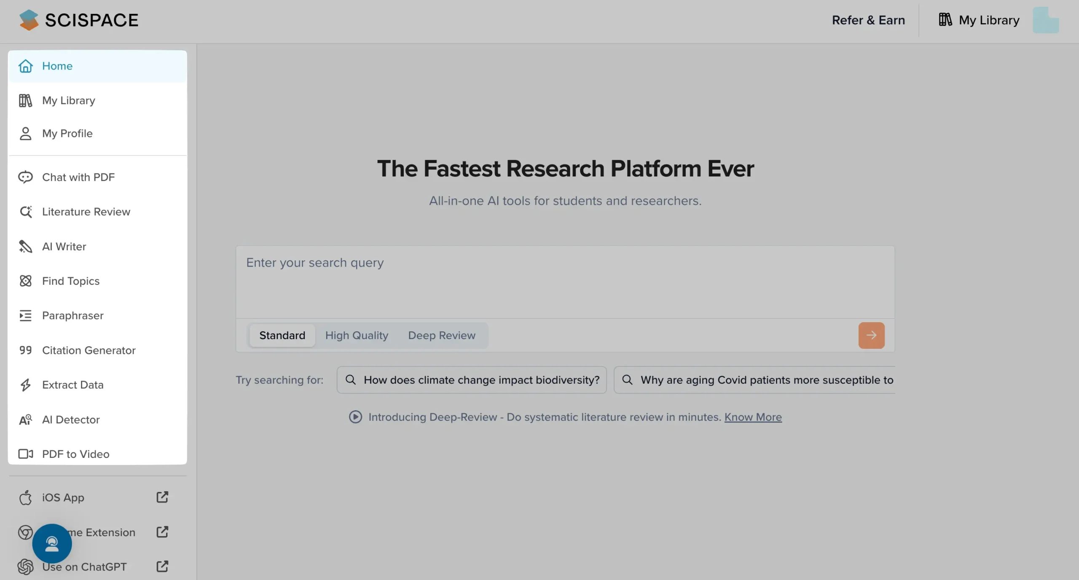Click the iOS App apple icon
The image size is (1079, 580).
[x=26, y=497]
